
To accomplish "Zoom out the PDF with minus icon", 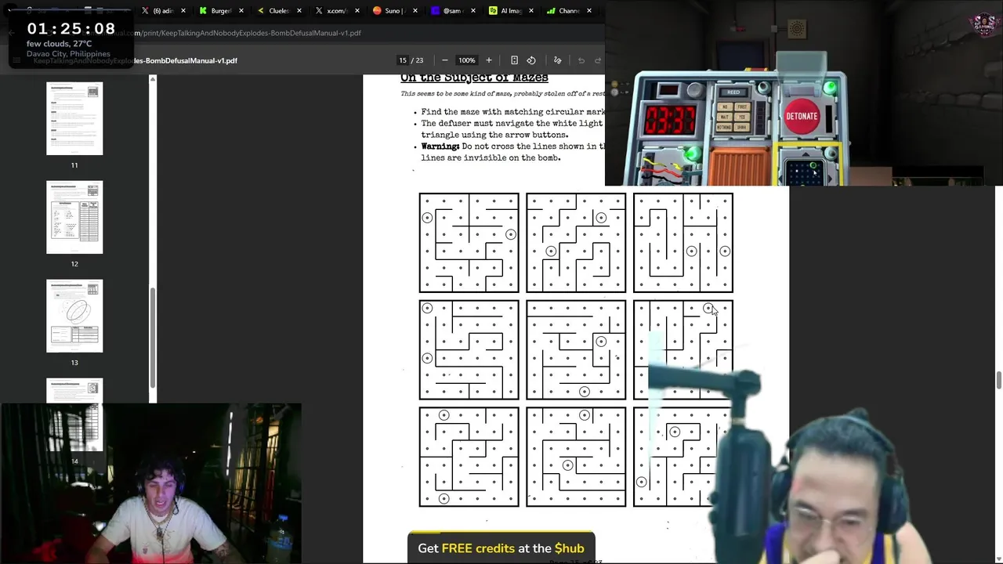I will (445, 60).
